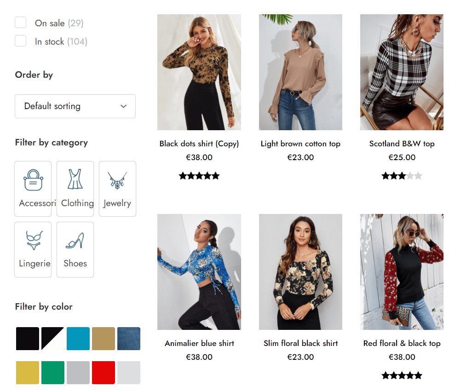Screen dimensions: 455x392
Task: Click the Slim floral black shirt photo
Action: click(300, 271)
